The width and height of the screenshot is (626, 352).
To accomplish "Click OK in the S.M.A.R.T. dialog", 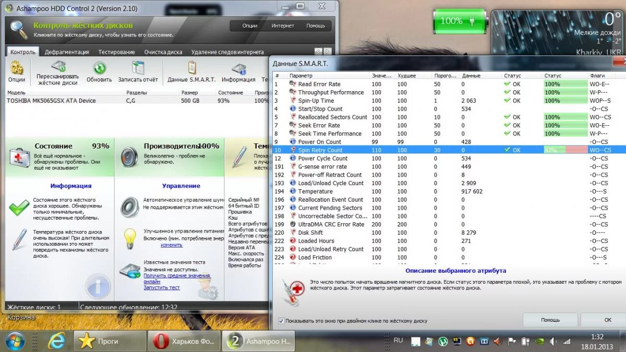I will pos(608,320).
